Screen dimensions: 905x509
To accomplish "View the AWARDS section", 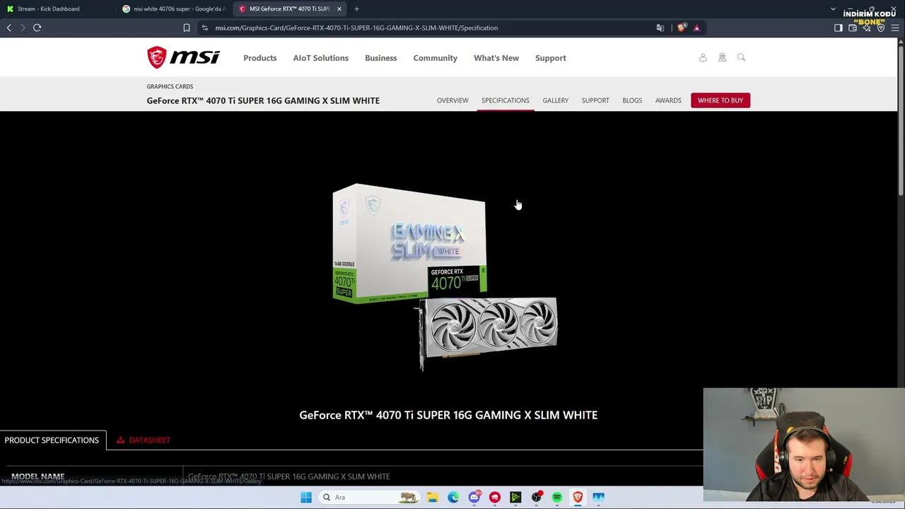I will [668, 100].
